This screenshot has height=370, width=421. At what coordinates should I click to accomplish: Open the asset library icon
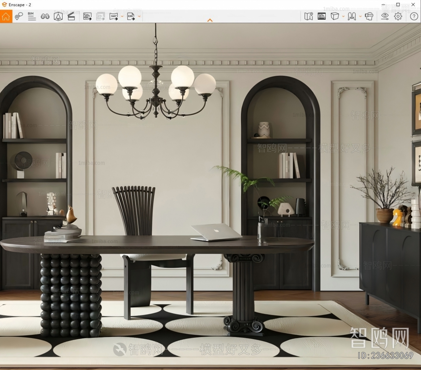coord(321,16)
